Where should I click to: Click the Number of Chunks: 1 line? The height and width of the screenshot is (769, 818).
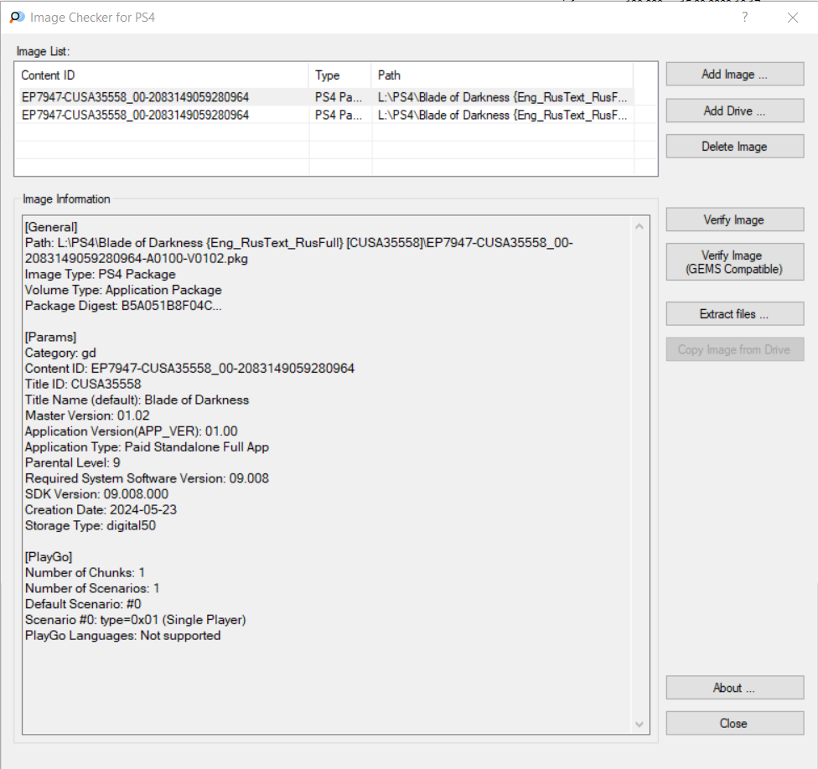click(x=85, y=572)
